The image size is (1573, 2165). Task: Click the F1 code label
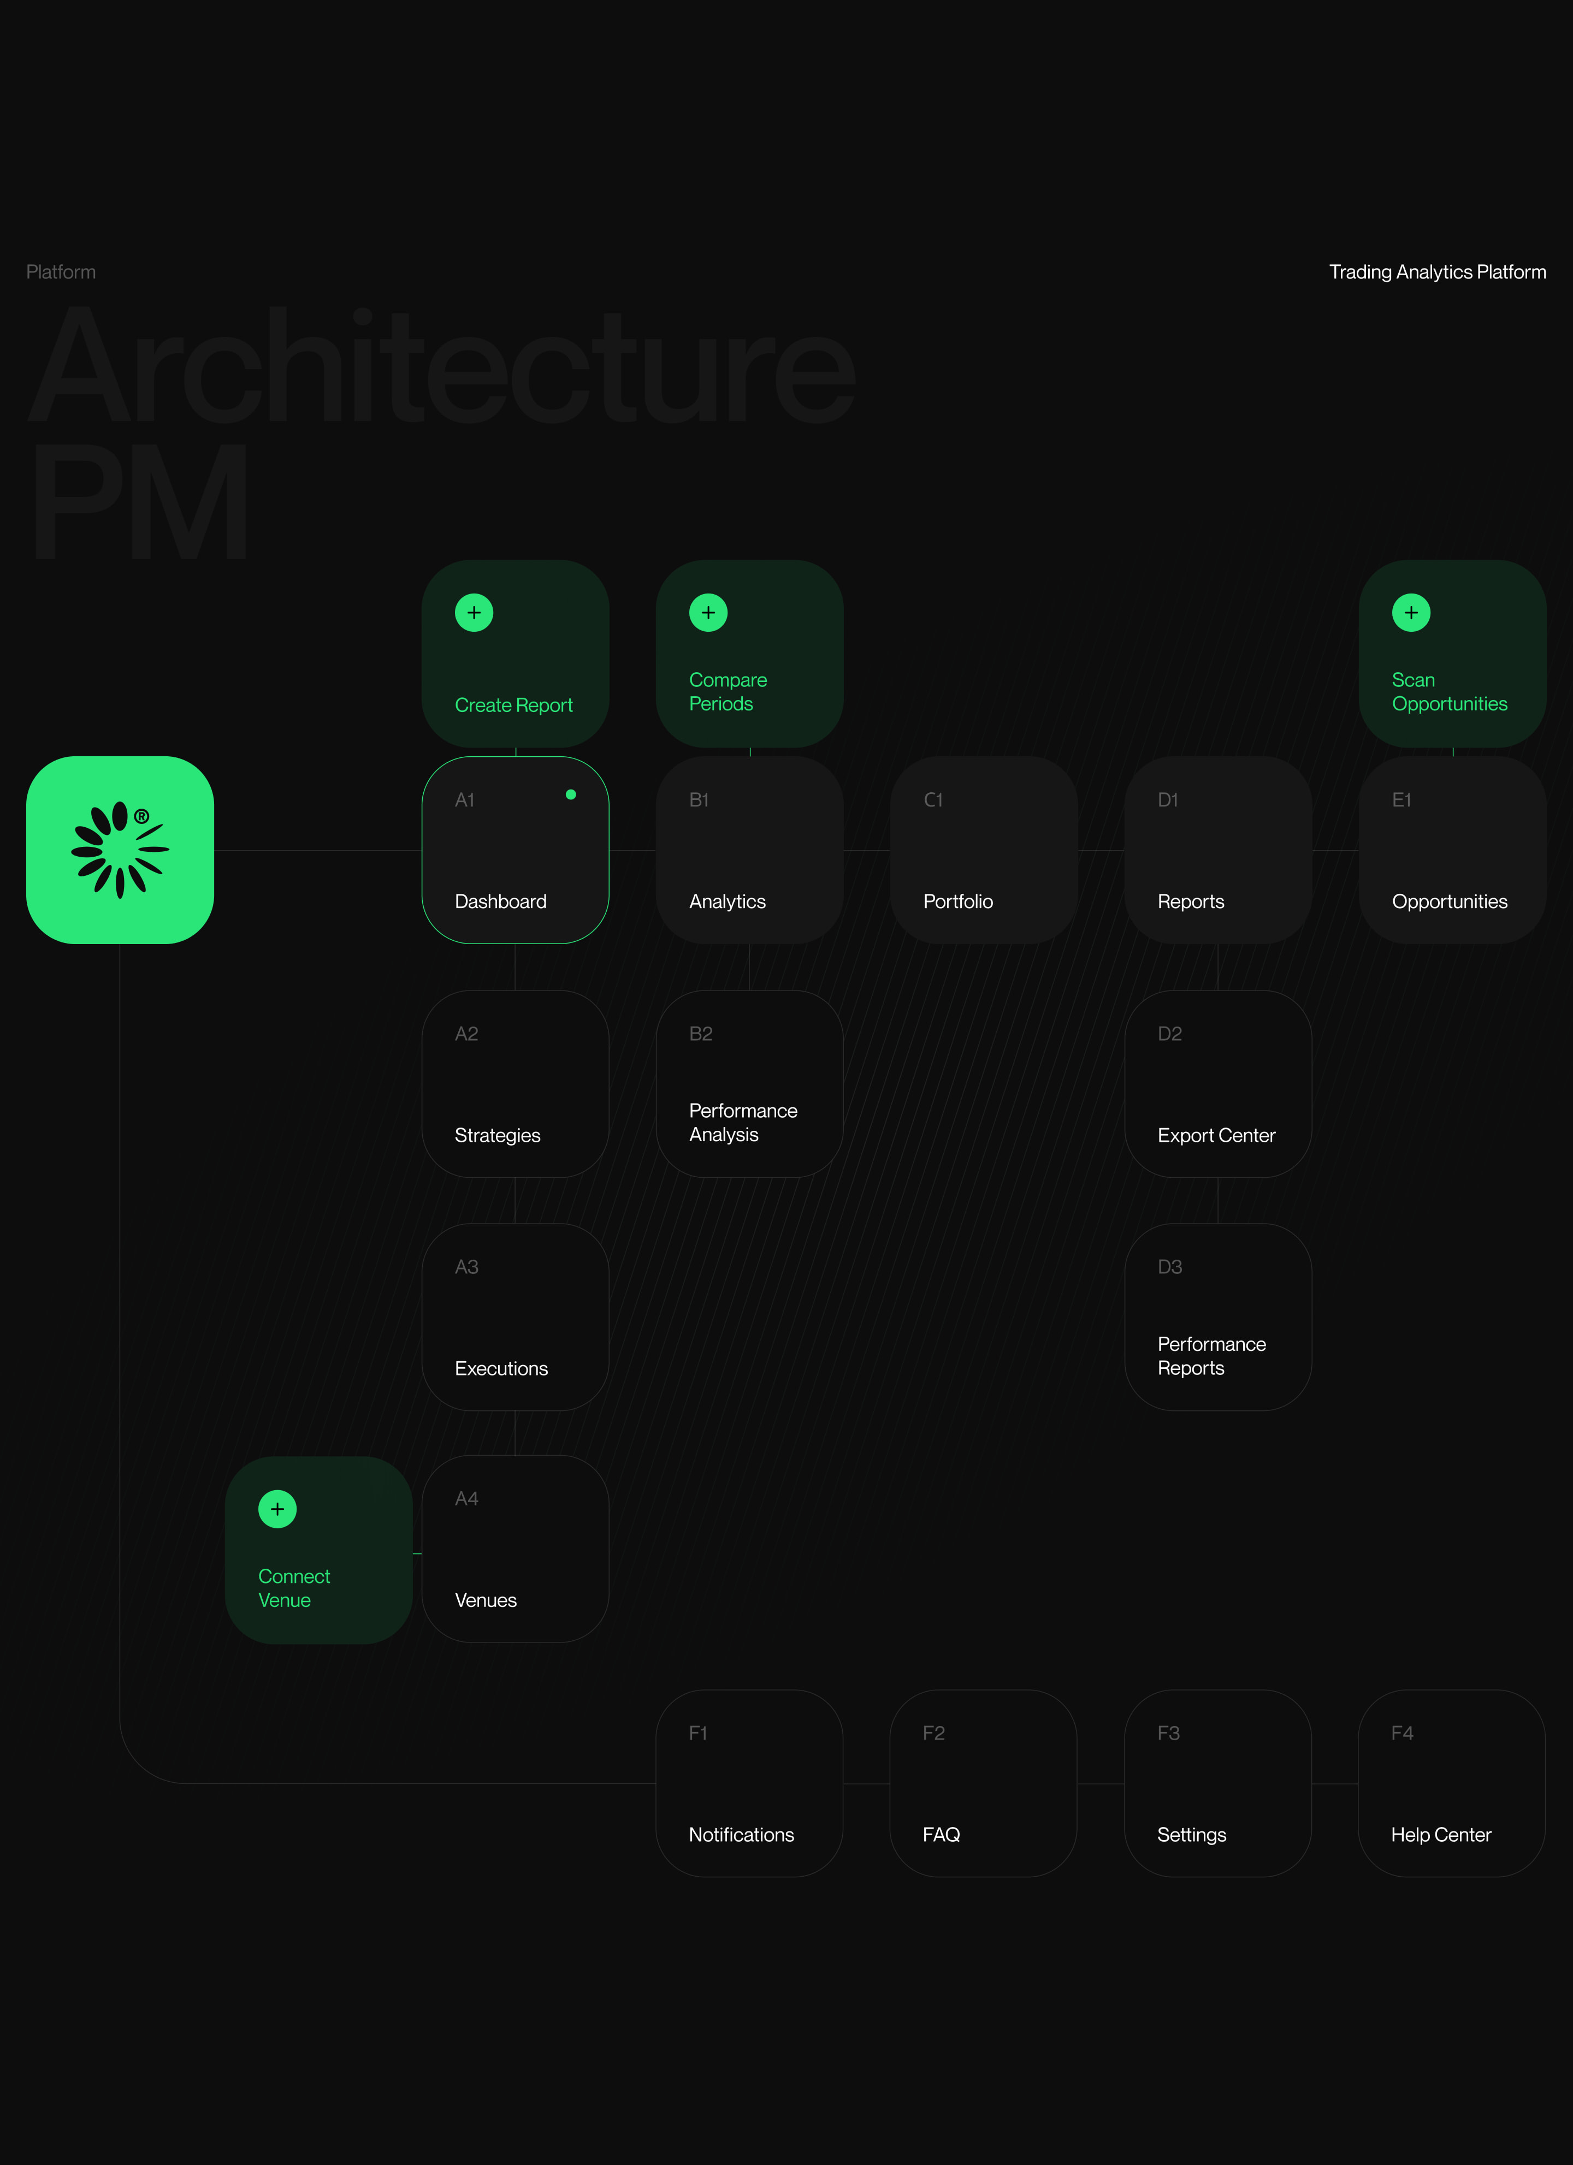(x=698, y=1733)
